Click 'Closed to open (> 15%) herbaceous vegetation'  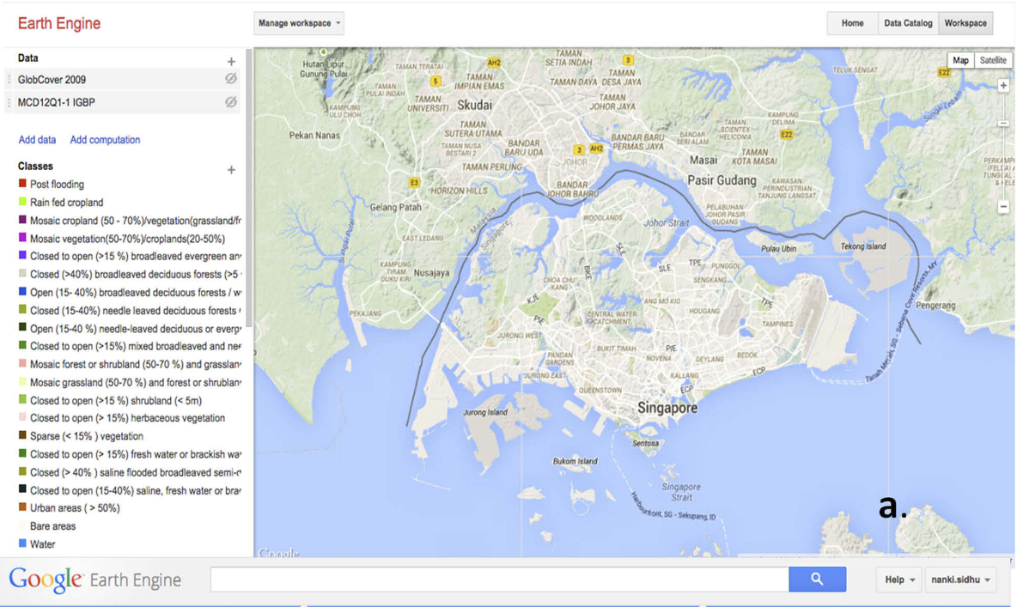pyautogui.click(x=128, y=418)
